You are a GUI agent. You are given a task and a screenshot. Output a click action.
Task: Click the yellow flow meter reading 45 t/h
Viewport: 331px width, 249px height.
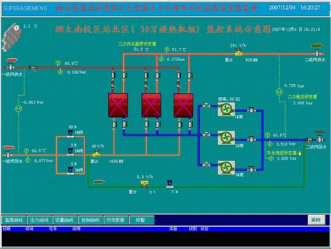point(96,154)
